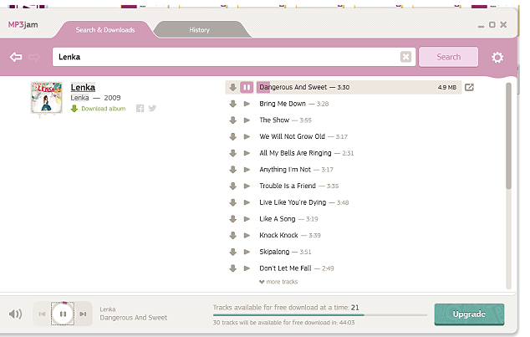Select the Search & Downloads tab

point(105,30)
